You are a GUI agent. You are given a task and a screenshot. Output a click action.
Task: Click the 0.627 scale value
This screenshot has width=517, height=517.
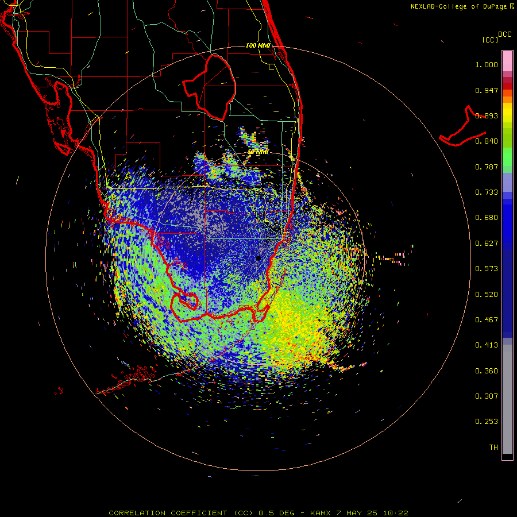pos(487,244)
